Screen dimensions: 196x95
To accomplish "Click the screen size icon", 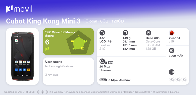I will click(102, 33).
